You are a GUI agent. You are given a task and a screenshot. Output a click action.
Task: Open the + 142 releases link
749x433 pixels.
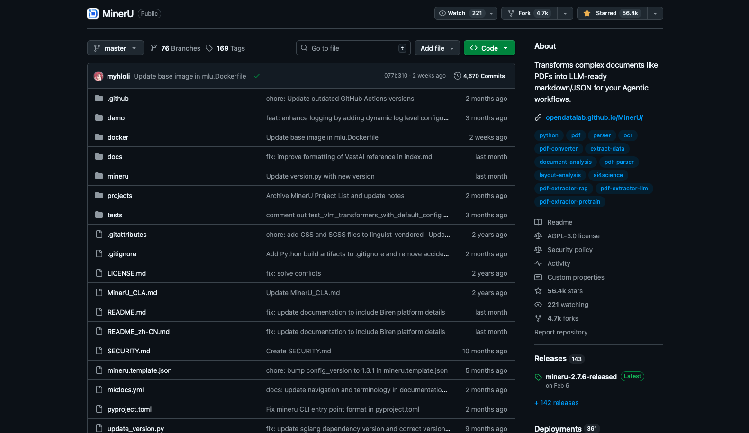tap(557, 403)
